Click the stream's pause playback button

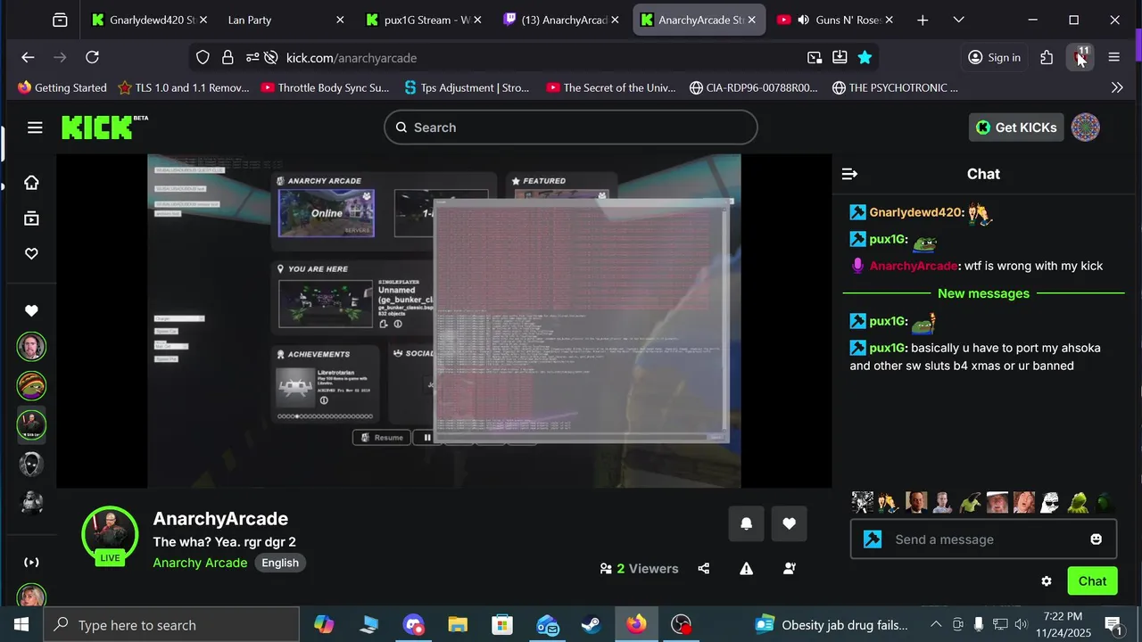427,438
